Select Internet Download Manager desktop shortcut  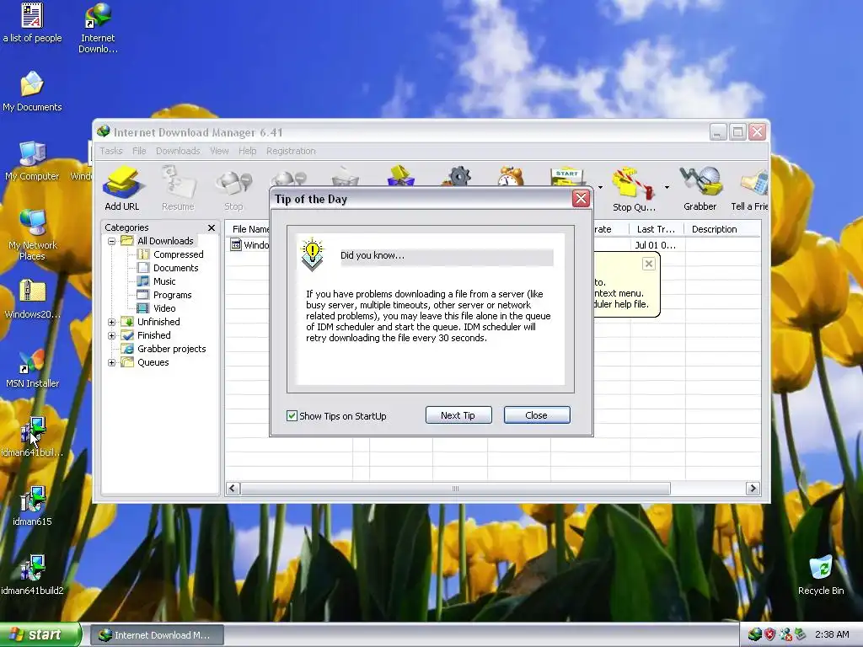98,29
